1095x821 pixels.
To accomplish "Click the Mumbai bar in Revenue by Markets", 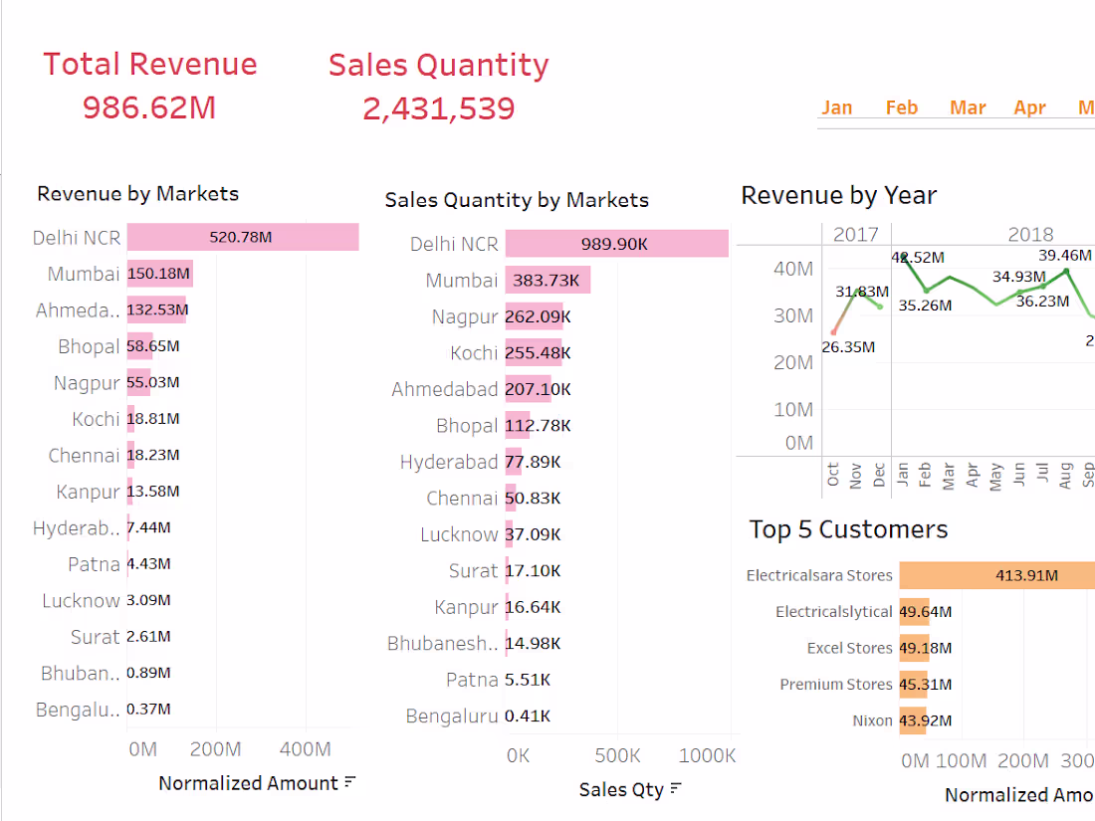I will coord(157,274).
